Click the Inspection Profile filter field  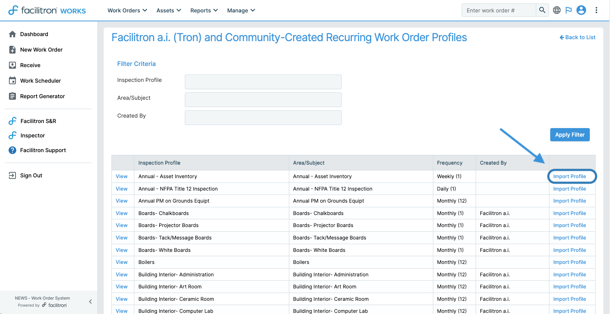pos(263,82)
